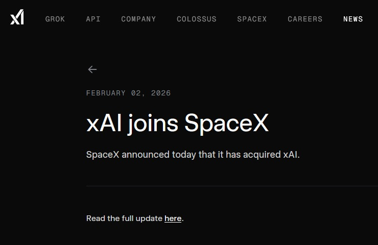Select COMPANY in the top navigation
378x245 pixels.
click(138, 19)
